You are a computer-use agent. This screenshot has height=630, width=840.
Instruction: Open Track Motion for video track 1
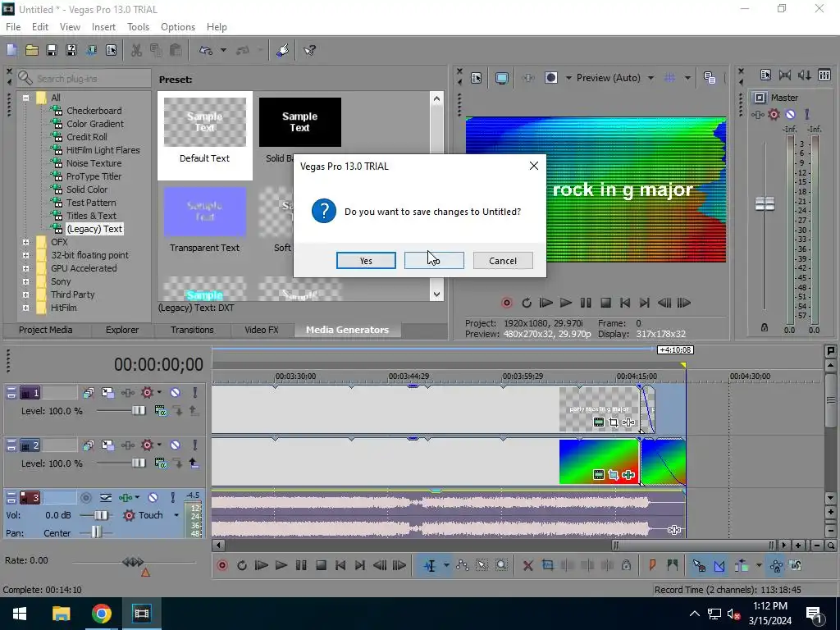pos(107,393)
